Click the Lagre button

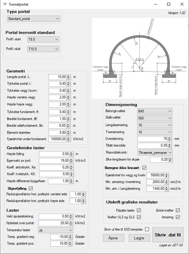click(139, 238)
